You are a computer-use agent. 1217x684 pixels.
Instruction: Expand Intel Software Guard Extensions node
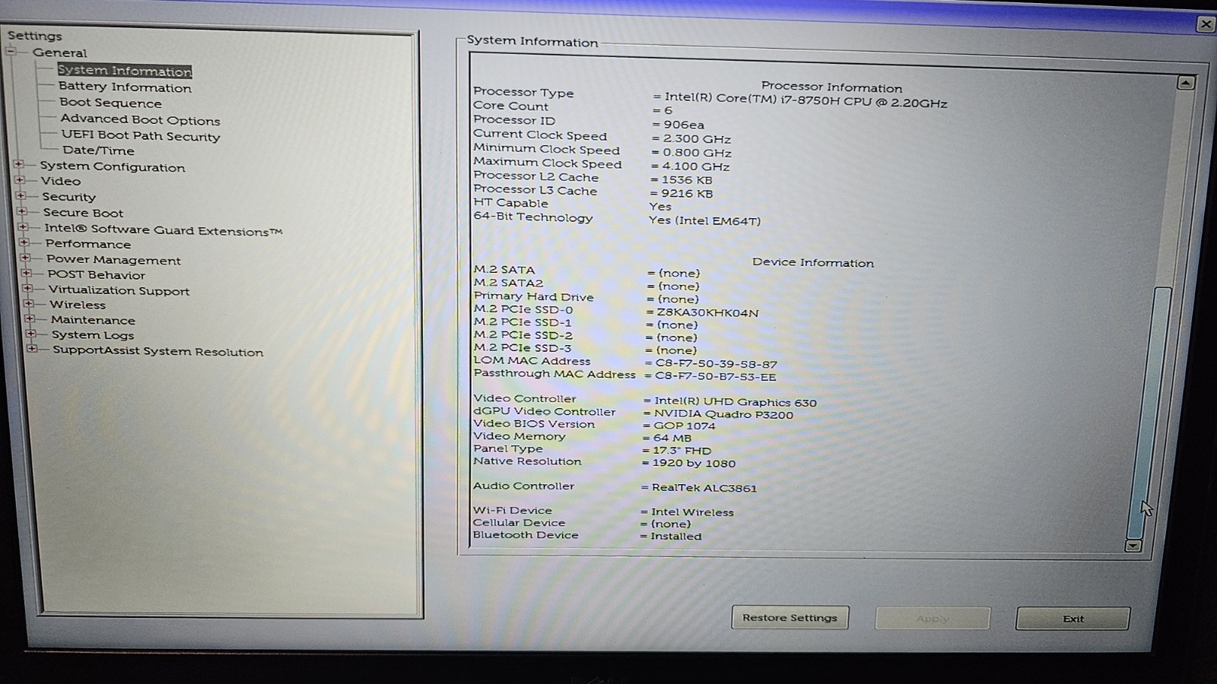tap(23, 227)
